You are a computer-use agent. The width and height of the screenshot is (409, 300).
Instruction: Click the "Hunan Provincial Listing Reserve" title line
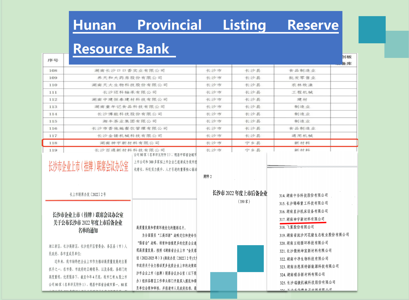pyautogui.click(x=206, y=25)
